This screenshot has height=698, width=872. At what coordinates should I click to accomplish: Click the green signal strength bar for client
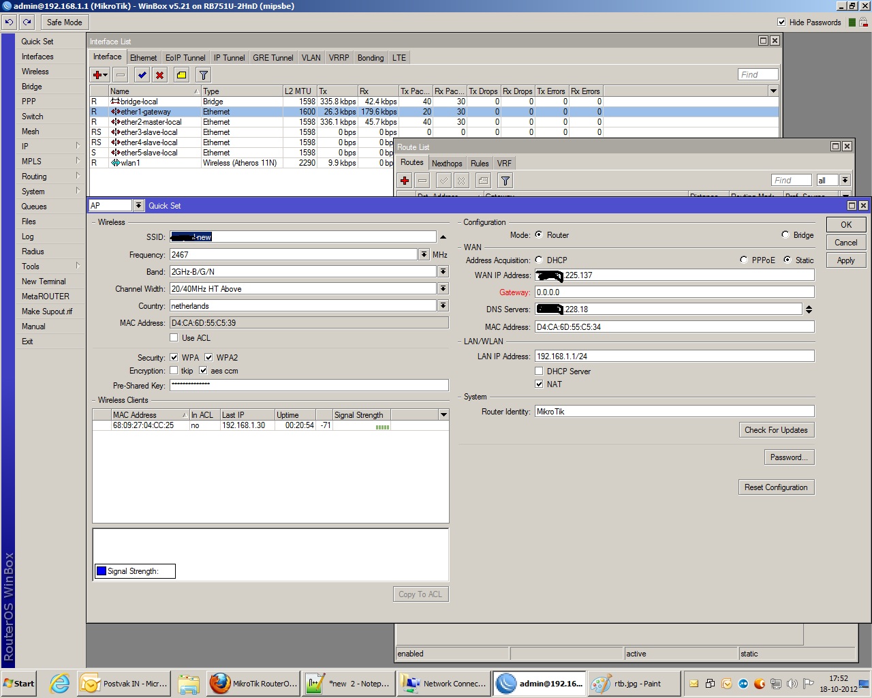pyautogui.click(x=382, y=427)
